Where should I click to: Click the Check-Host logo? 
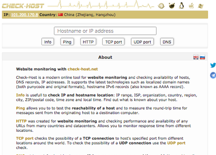point(23,6)
